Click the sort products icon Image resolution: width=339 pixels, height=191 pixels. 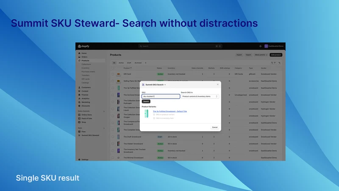279,63
